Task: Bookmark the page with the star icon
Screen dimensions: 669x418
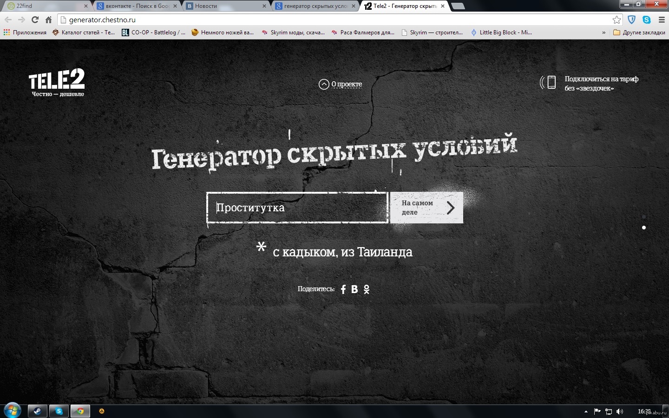Action: [617, 20]
